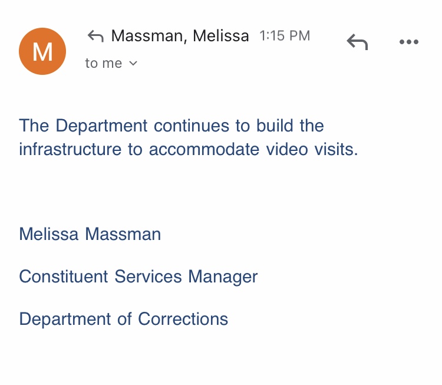Viewport: 442px width, 385px height.
Task: Click the "to me" recipient label
Action: point(104,64)
